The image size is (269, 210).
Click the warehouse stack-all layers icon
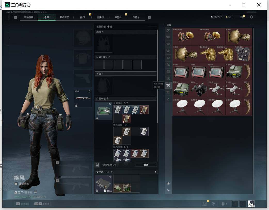coord(168,183)
